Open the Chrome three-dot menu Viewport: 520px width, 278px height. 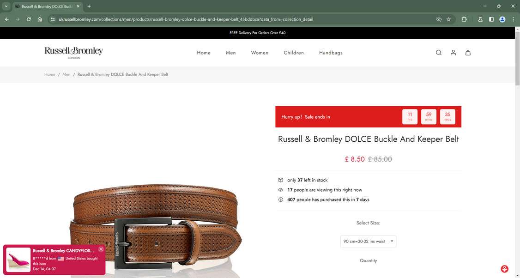click(x=513, y=19)
